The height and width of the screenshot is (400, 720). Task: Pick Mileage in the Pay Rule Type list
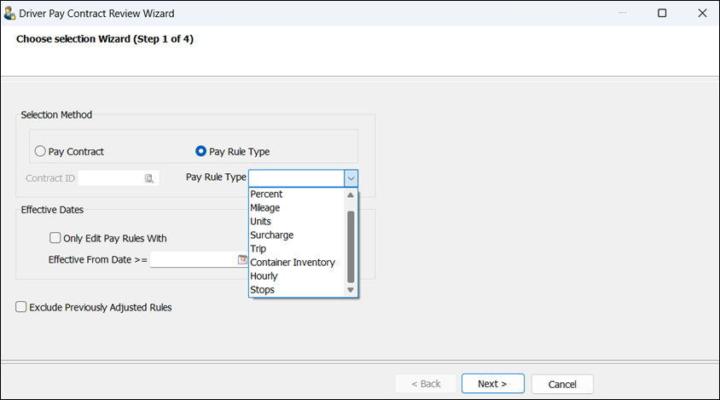(265, 207)
